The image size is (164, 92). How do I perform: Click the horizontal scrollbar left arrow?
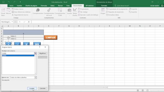pyautogui.click(x=107, y=87)
